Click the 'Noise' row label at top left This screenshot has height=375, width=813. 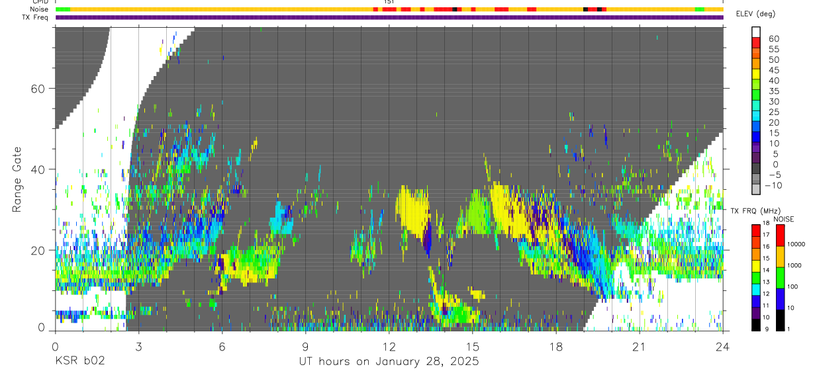click(38, 9)
